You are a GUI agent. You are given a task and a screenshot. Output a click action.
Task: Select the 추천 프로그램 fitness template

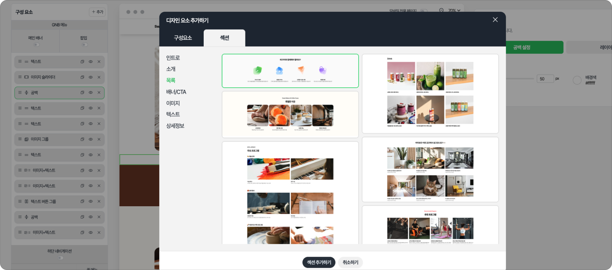[x=430, y=225]
